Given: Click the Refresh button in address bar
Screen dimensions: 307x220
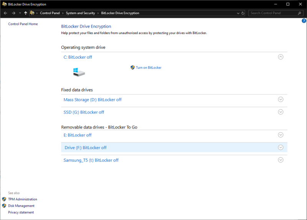Looking at the screenshot, I should point(243,13).
